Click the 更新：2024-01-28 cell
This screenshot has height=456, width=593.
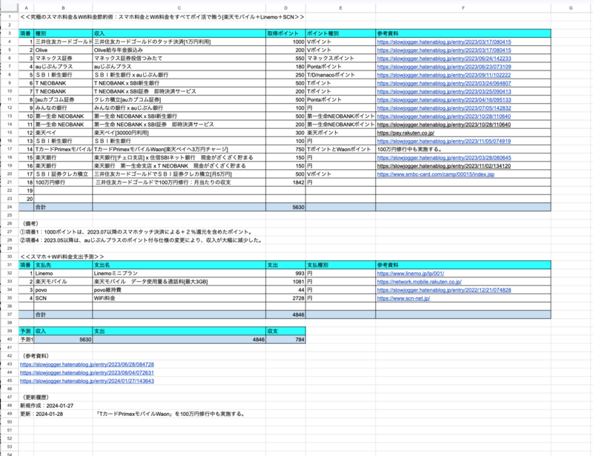tap(42, 414)
